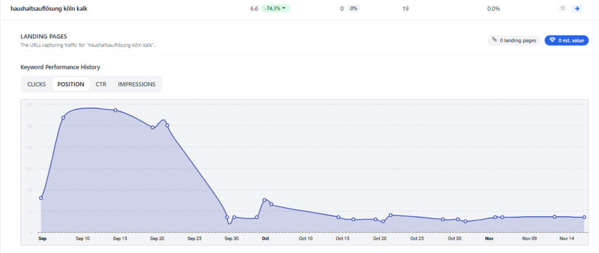Screen dimensions: 599x253
Task: Click the -74.3% position change badge
Action: tap(276, 8)
